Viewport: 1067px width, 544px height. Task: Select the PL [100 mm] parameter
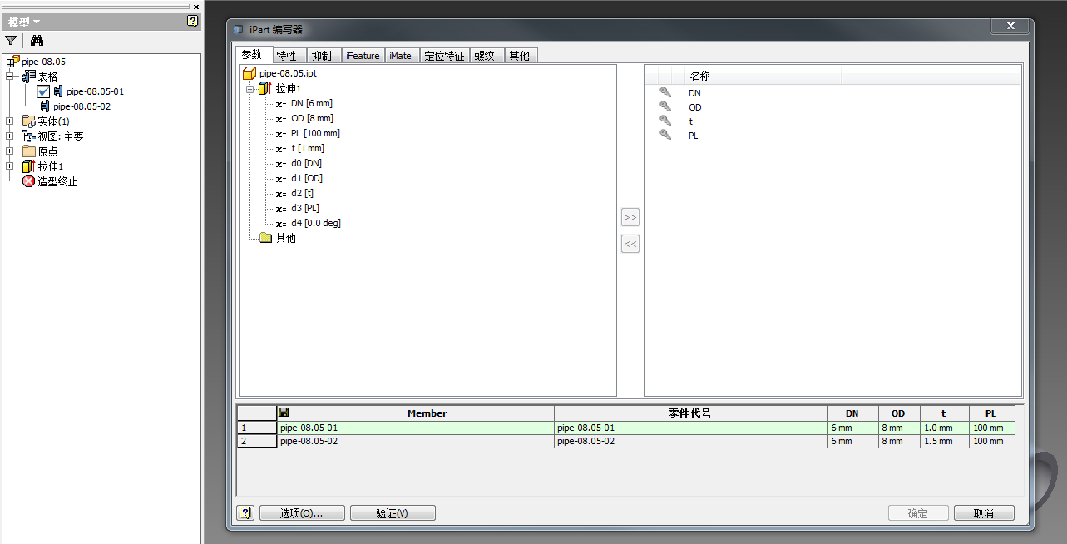pos(315,133)
